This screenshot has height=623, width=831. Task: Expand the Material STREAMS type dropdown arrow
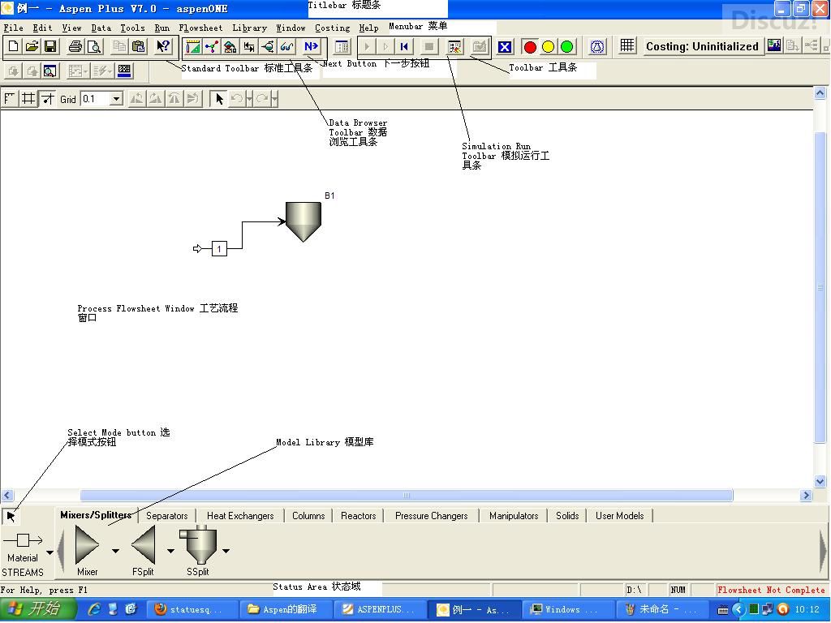tap(50, 552)
